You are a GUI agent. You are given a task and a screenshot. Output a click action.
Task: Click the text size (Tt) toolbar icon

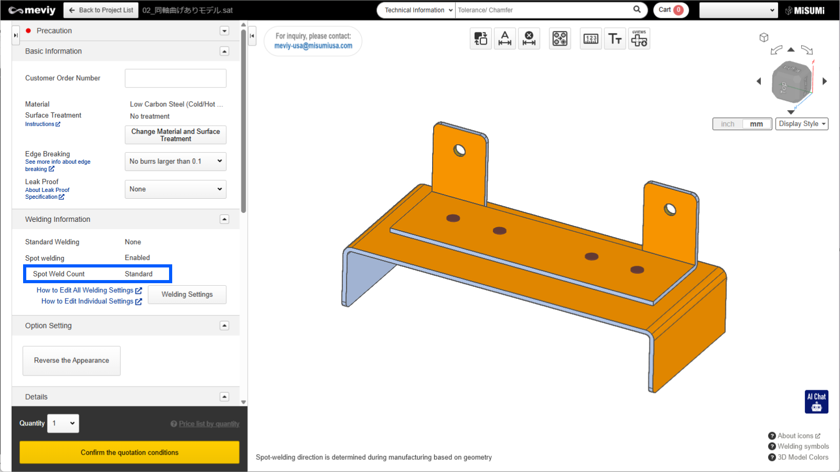click(x=615, y=39)
